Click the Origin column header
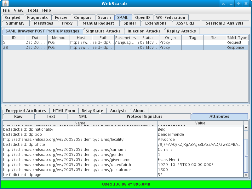252x189 pixels. click(170, 37)
